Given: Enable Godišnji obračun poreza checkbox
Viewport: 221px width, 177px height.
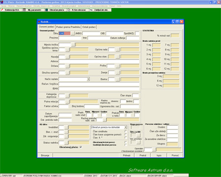Looking at the screenshot, I should pyautogui.click(x=126, y=145).
